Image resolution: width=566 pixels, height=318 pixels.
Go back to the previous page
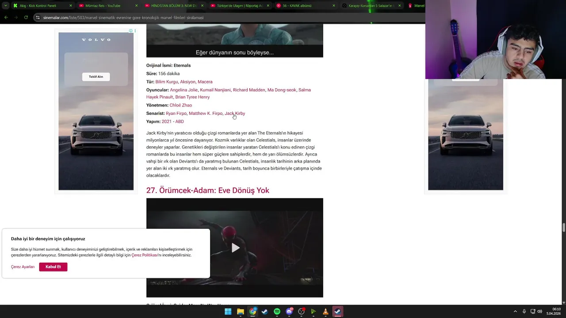tap(6, 17)
